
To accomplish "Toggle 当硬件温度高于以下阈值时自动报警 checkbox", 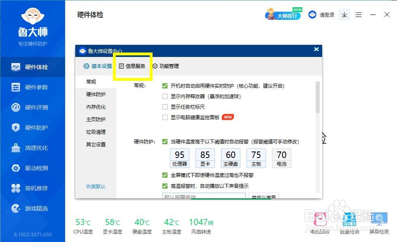I will [165, 142].
